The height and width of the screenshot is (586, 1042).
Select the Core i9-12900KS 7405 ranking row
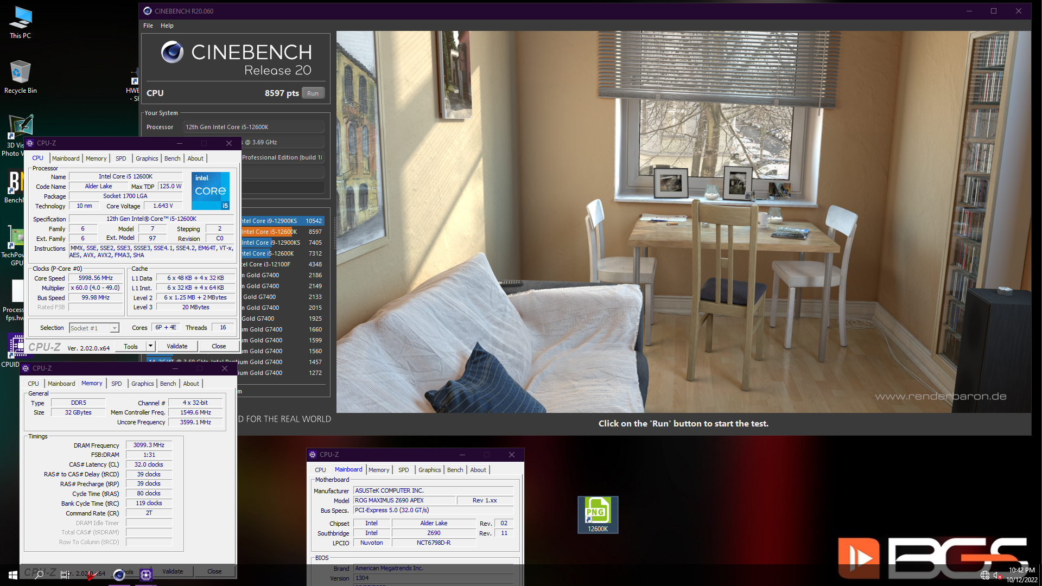click(282, 243)
